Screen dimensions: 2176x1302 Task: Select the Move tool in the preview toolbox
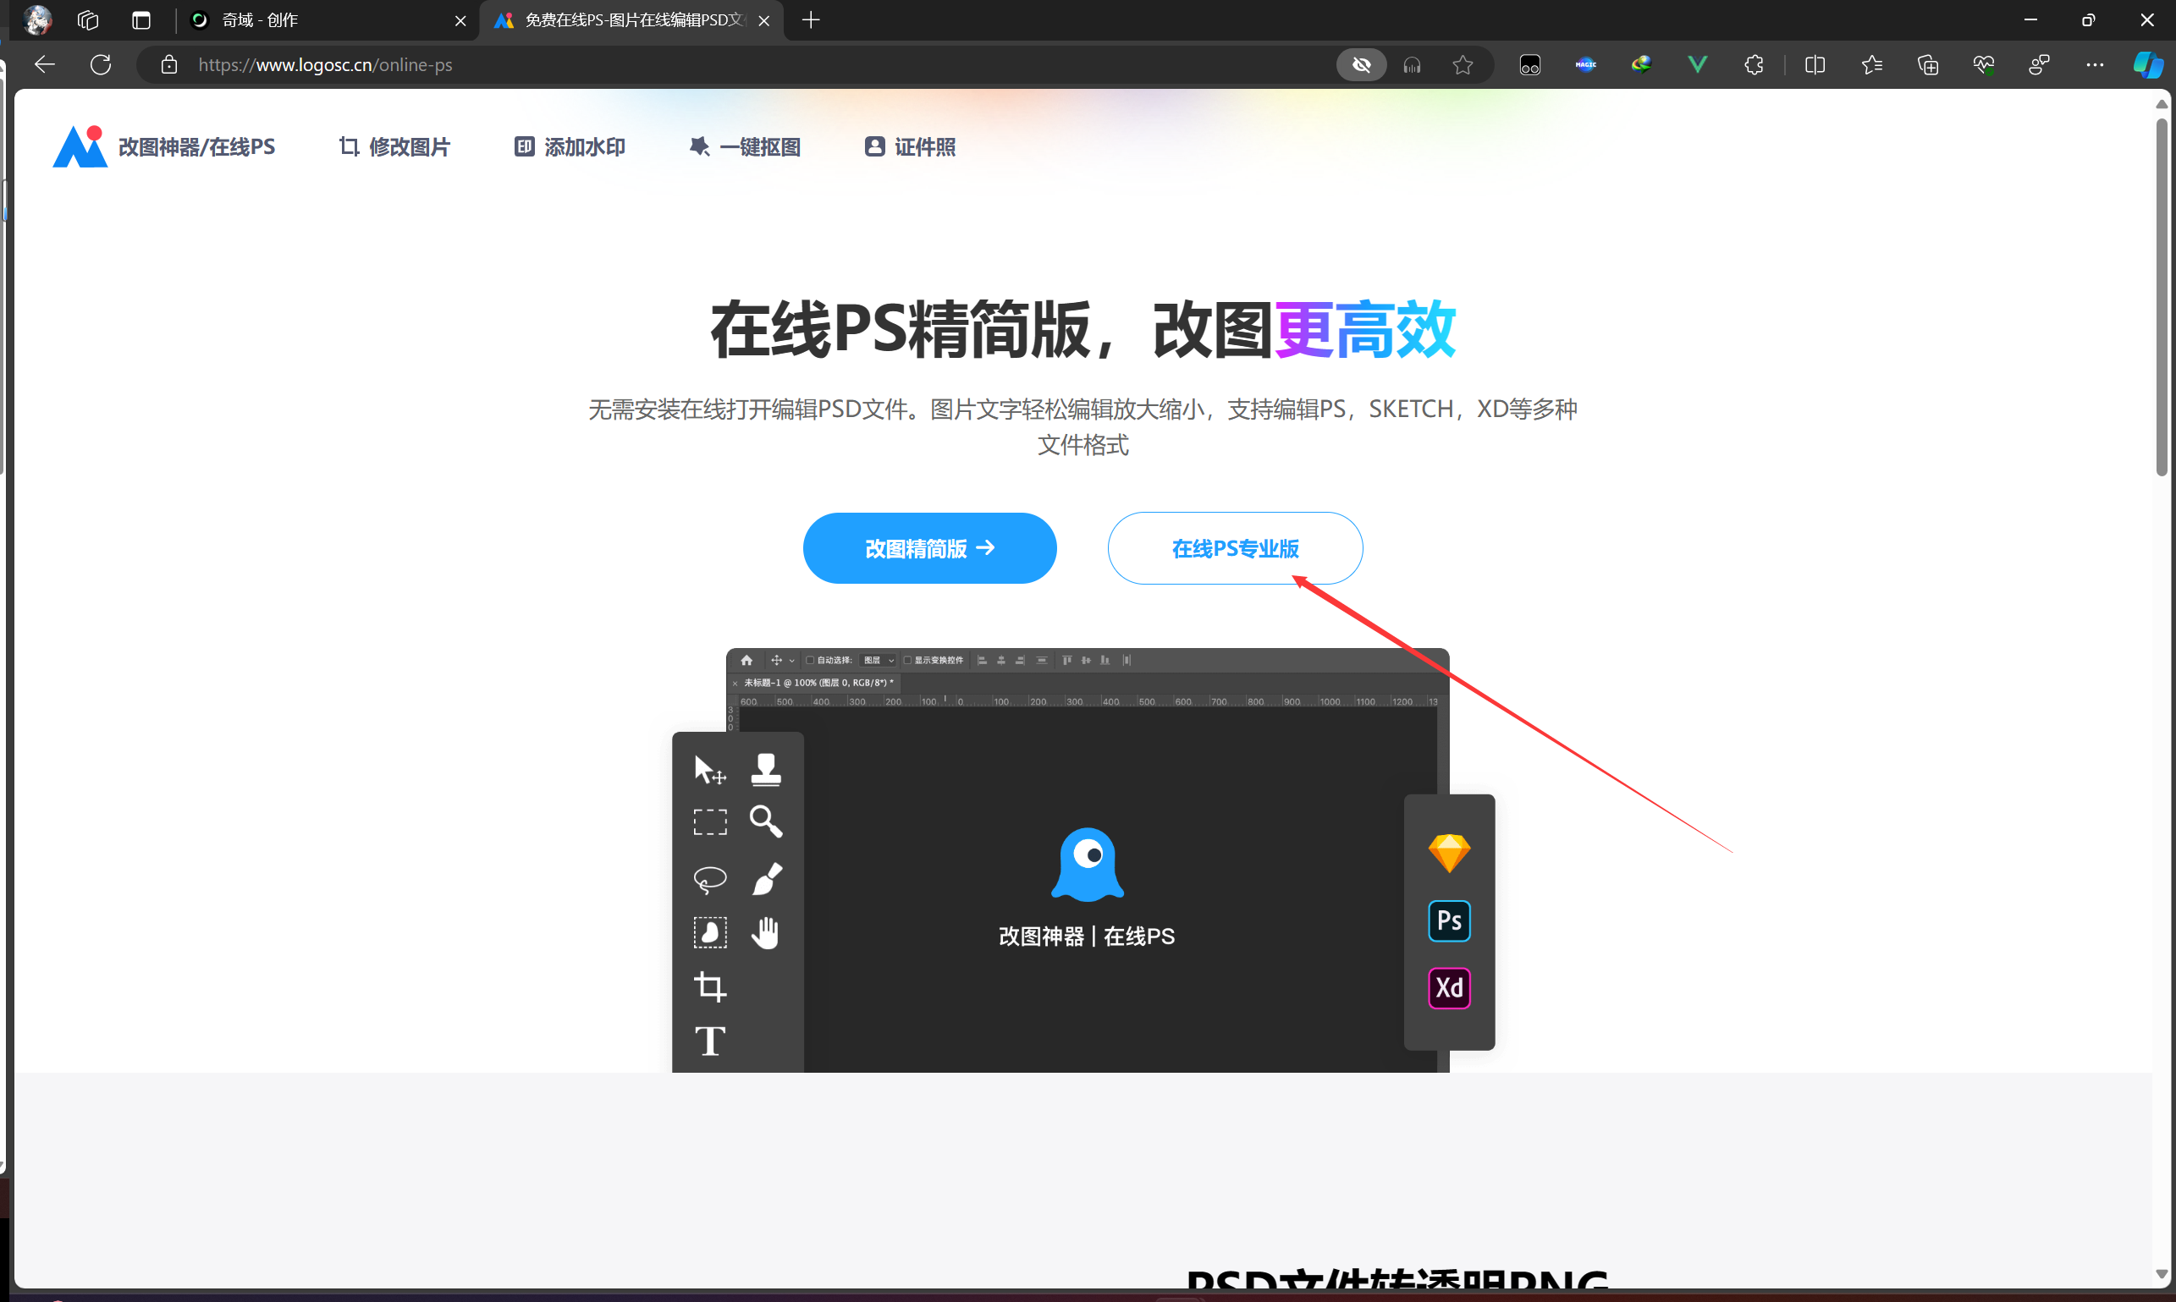(709, 770)
